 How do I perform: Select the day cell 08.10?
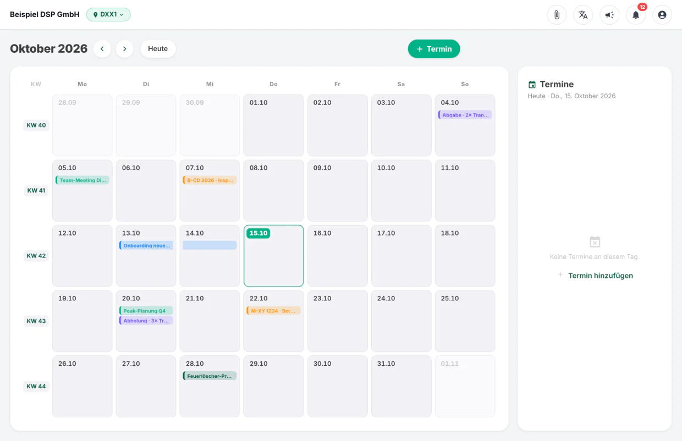point(273,191)
